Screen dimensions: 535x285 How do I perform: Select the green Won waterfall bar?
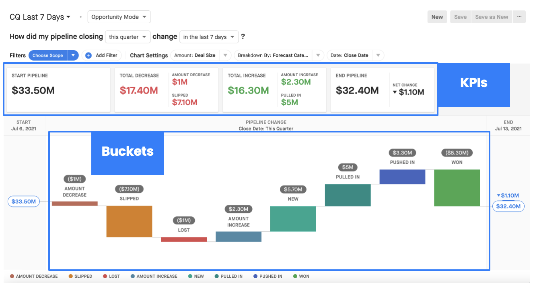(x=457, y=188)
